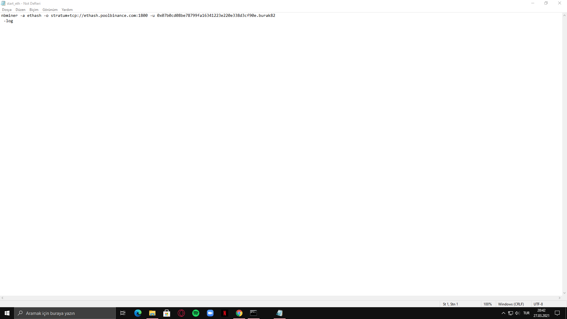Click the 100% zoom status entry
The width and height of the screenshot is (567, 319).
(488, 304)
